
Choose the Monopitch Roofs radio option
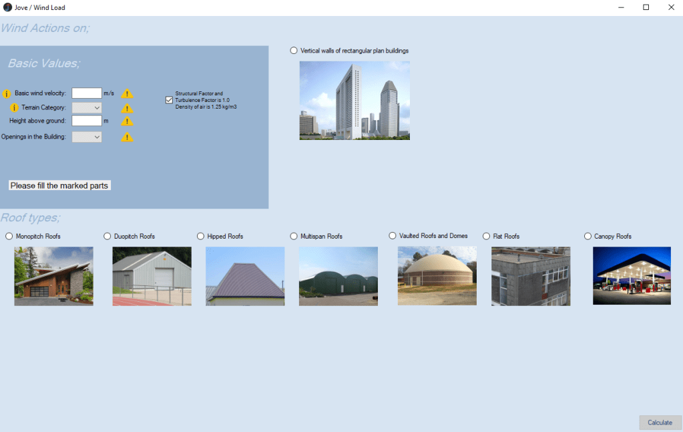point(9,236)
